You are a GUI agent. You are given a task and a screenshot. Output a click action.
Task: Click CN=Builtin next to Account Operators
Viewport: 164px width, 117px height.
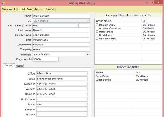coord(149,28)
